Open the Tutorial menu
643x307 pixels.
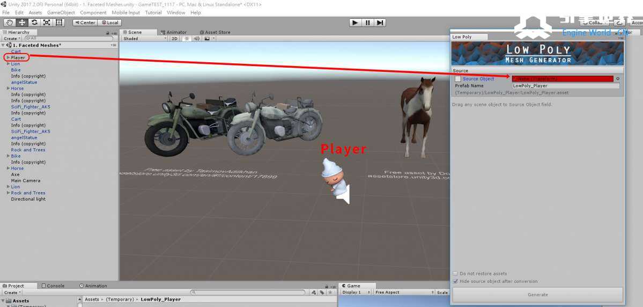point(153,13)
